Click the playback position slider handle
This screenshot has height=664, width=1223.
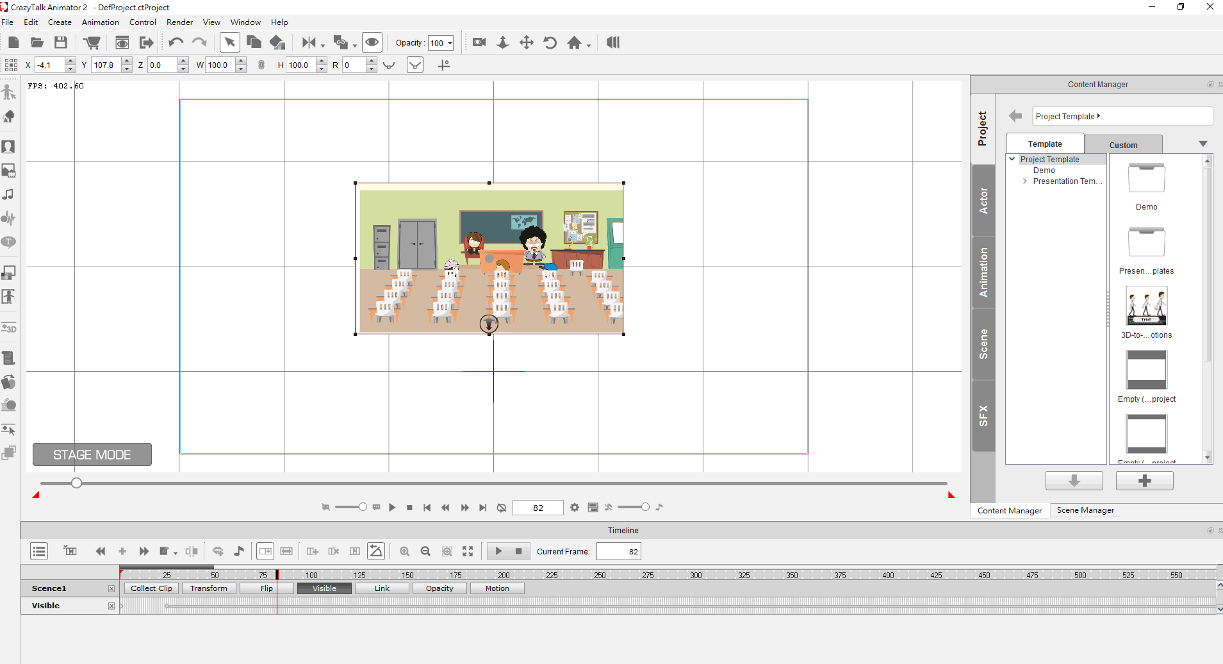tap(76, 483)
